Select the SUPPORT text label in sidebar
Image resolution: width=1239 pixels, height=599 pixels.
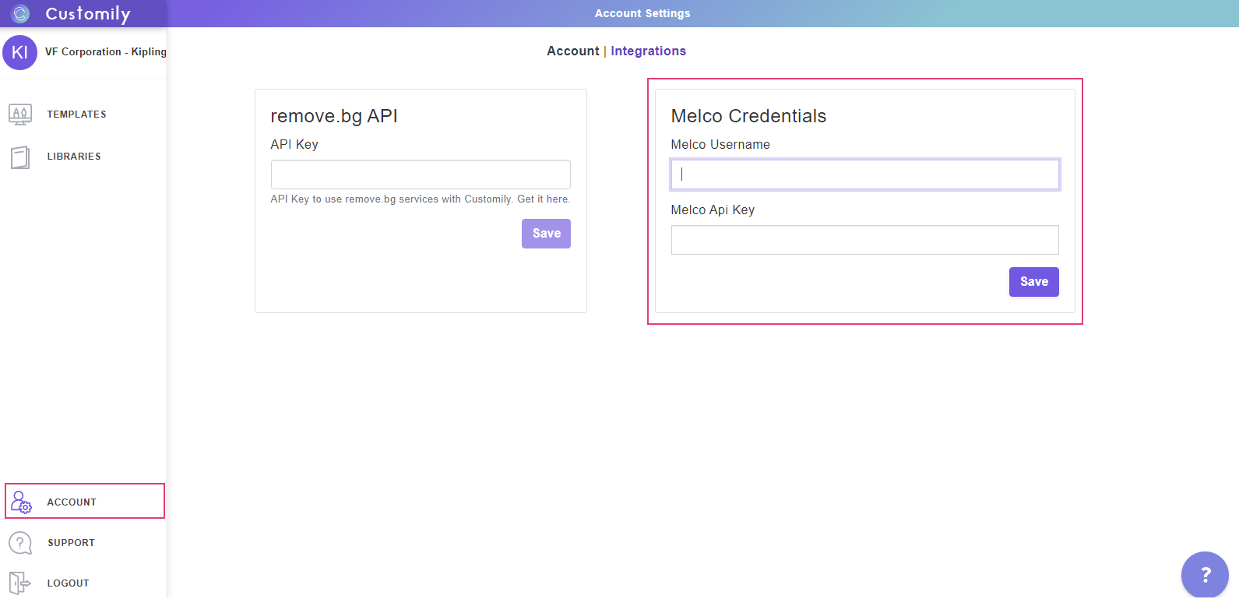[x=71, y=543]
